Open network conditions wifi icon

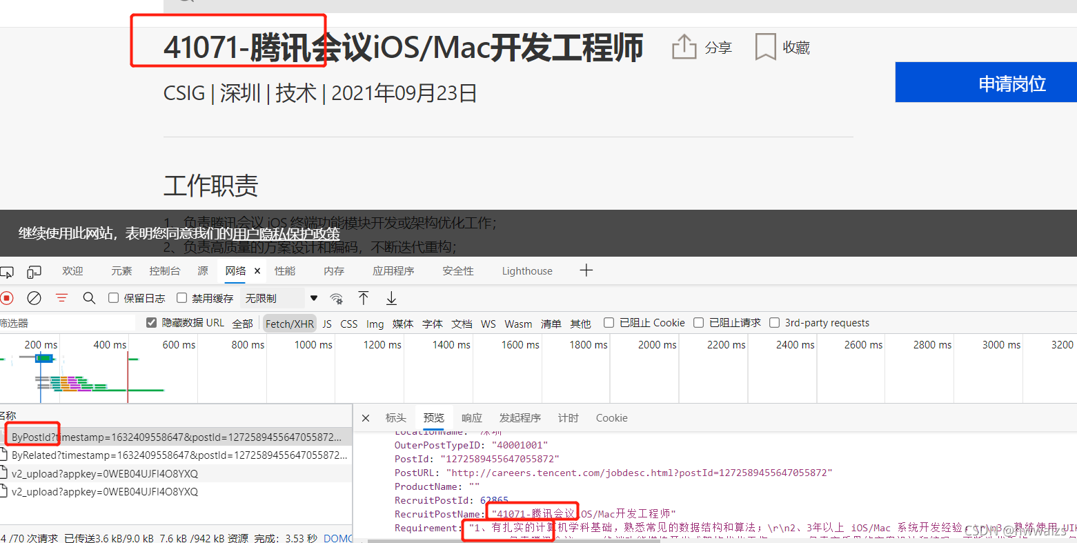pyautogui.click(x=337, y=298)
